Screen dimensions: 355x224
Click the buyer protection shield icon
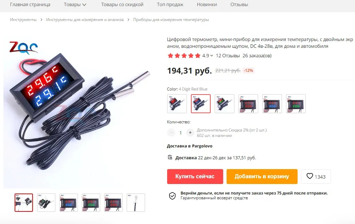pyautogui.click(x=172, y=196)
